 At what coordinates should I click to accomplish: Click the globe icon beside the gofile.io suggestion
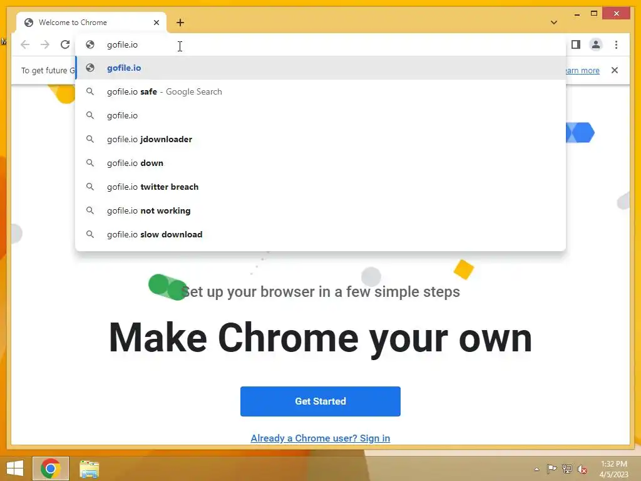90,68
